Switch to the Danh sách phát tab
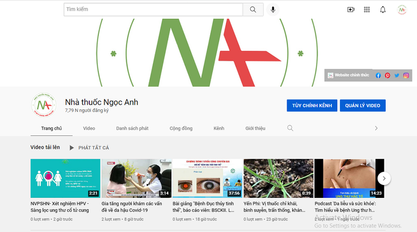 132,128
